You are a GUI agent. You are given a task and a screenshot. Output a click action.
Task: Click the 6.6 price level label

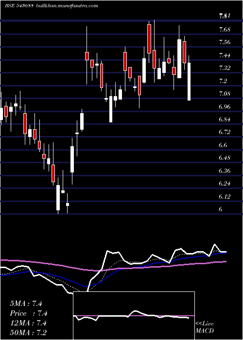[x=223, y=145]
